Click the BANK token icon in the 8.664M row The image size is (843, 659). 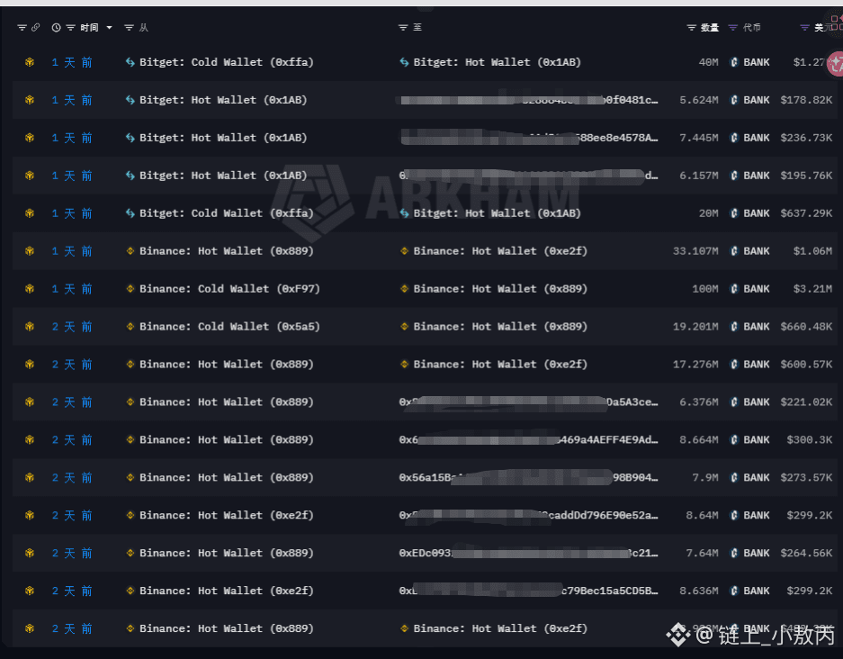[x=734, y=440]
